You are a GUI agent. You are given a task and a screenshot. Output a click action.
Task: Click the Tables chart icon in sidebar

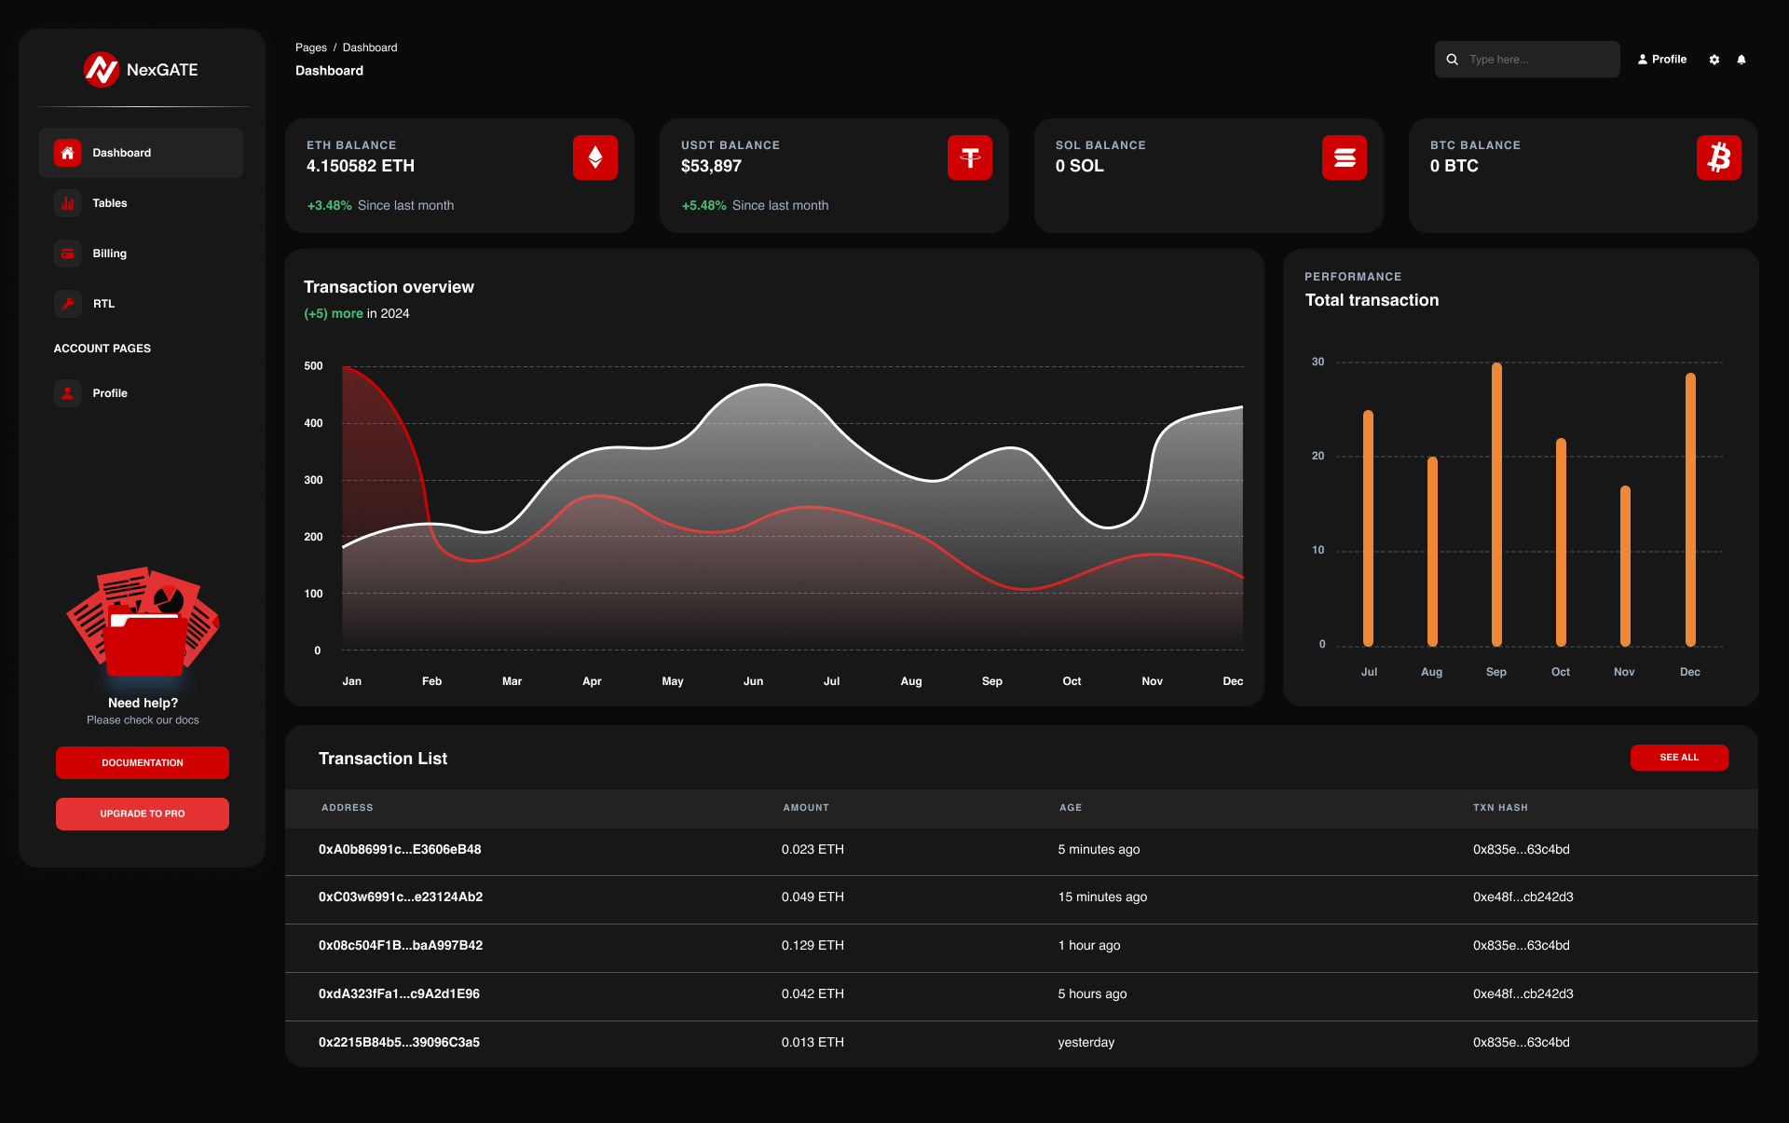pos(67,203)
